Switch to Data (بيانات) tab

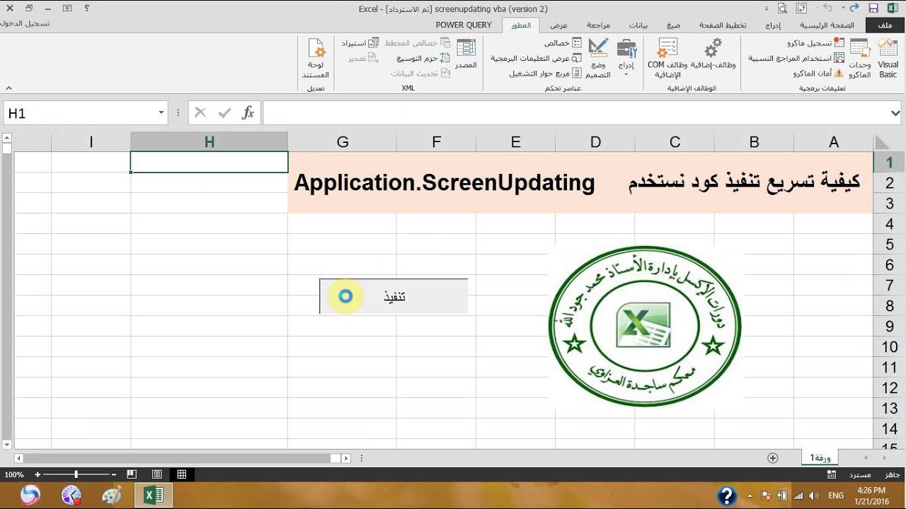(x=638, y=25)
